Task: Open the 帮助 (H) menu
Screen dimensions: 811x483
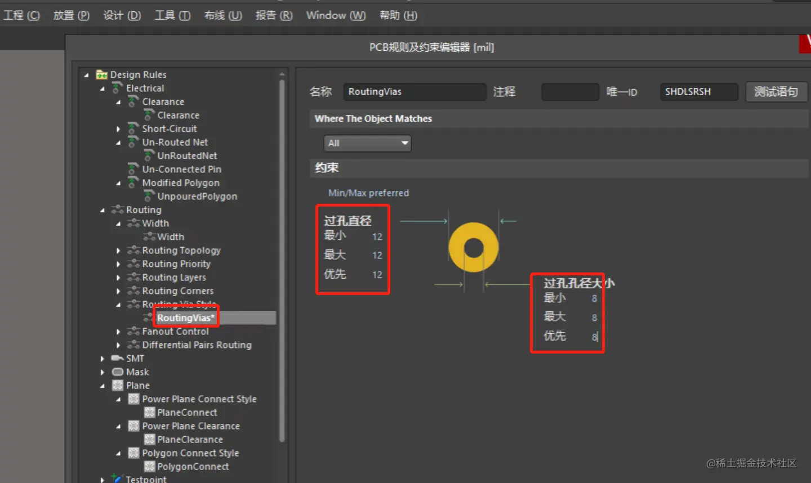Action: 398,15
